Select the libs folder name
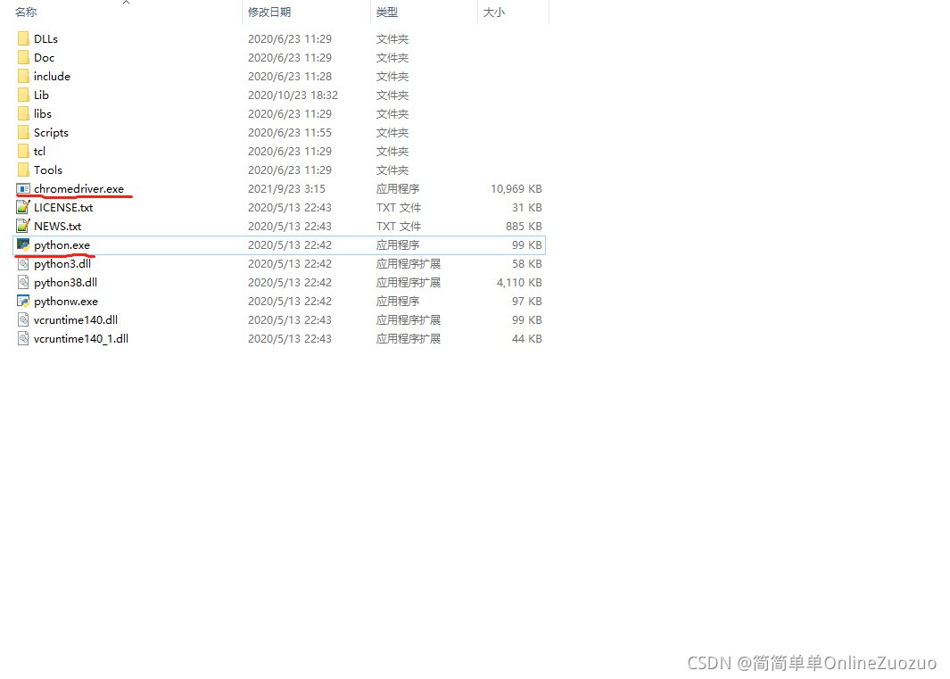The image size is (950, 679). [x=43, y=114]
